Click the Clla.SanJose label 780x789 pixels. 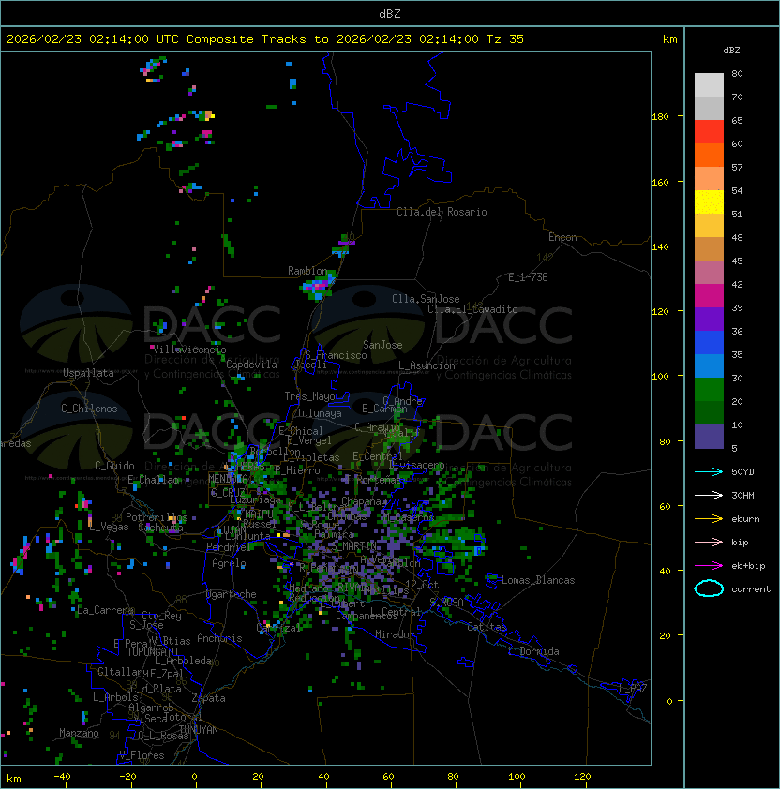coord(426,299)
